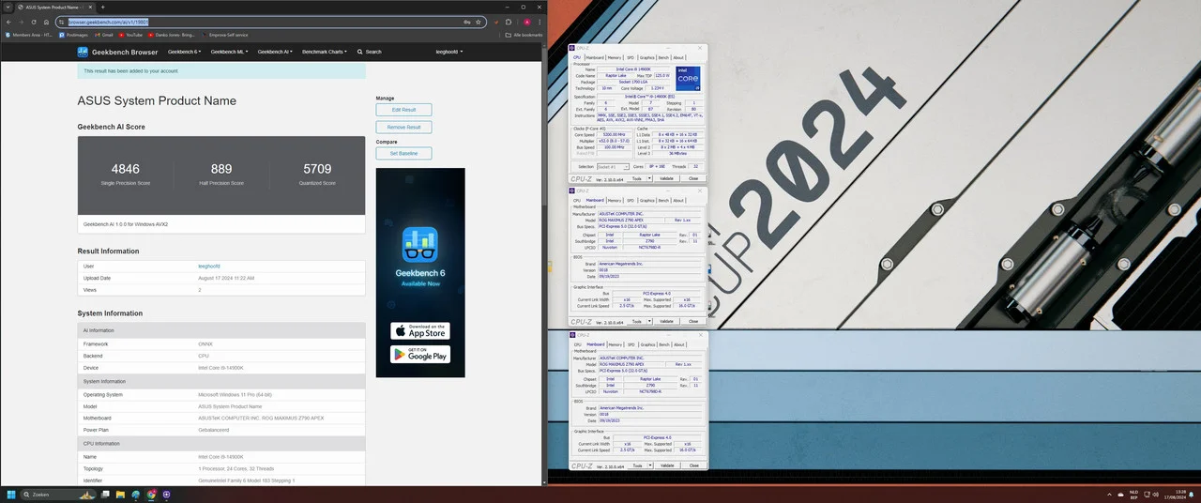The width and height of the screenshot is (1201, 503).
Task: Click the Intel Core logo in CPU-Z
Action: (x=688, y=79)
